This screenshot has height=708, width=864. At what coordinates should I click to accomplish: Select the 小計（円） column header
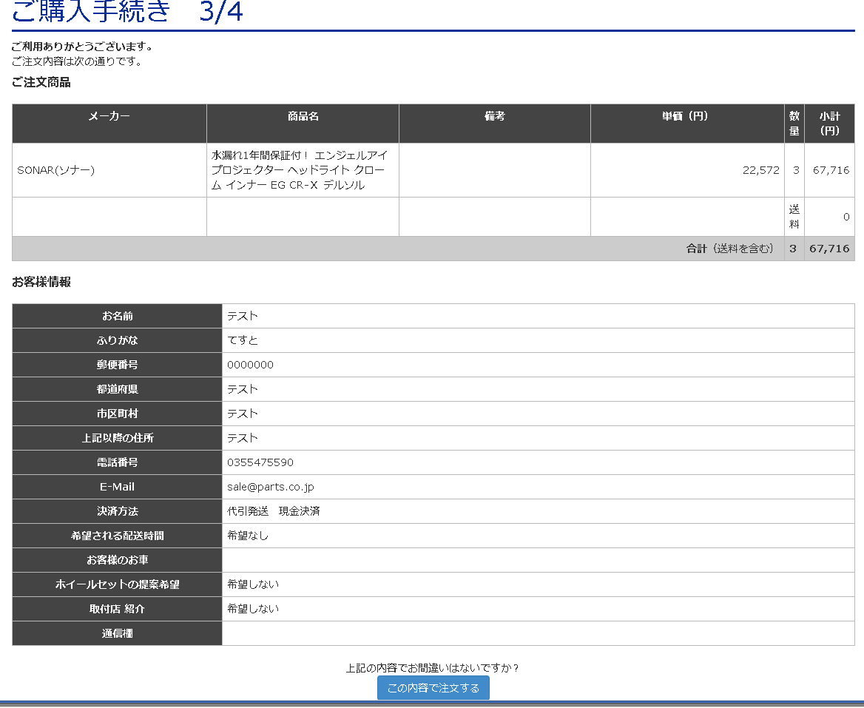[829, 124]
